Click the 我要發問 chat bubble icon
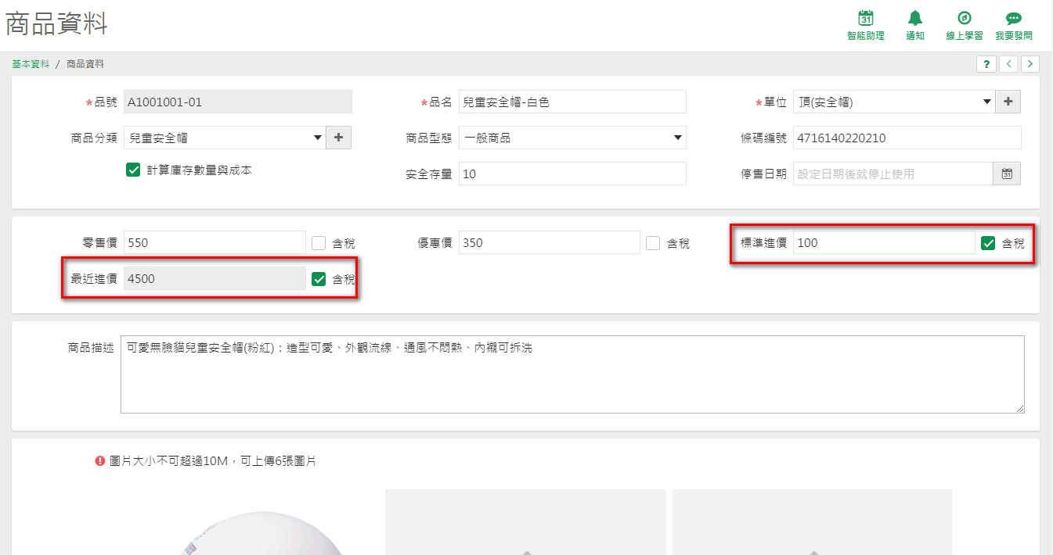This screenshot has height=555, width=1053. point(1014,19)
